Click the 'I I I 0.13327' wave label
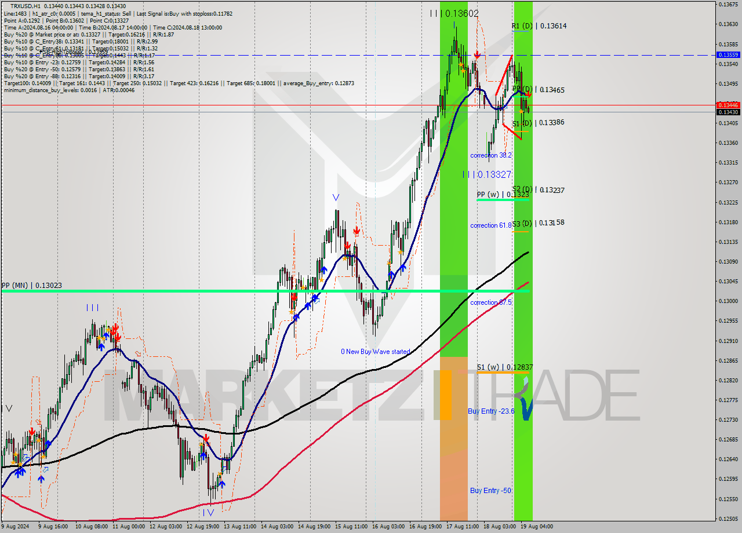742x533 pixels. tap(487, 174)
